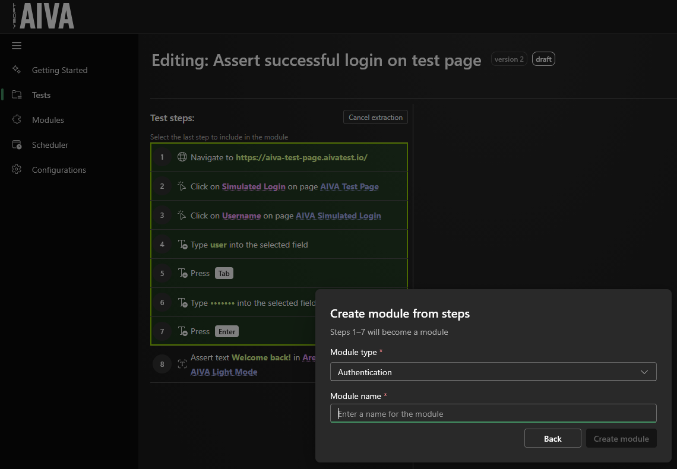Click AIVA Simulated Login link in step 3
Image resolution: width=677 pixels, height=469 pixels.
pyautogui.click(x=338, y=216)
